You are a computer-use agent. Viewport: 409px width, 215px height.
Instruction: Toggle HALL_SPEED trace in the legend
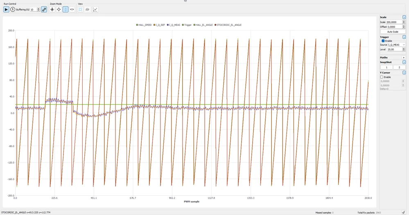[x=144, y=25]
